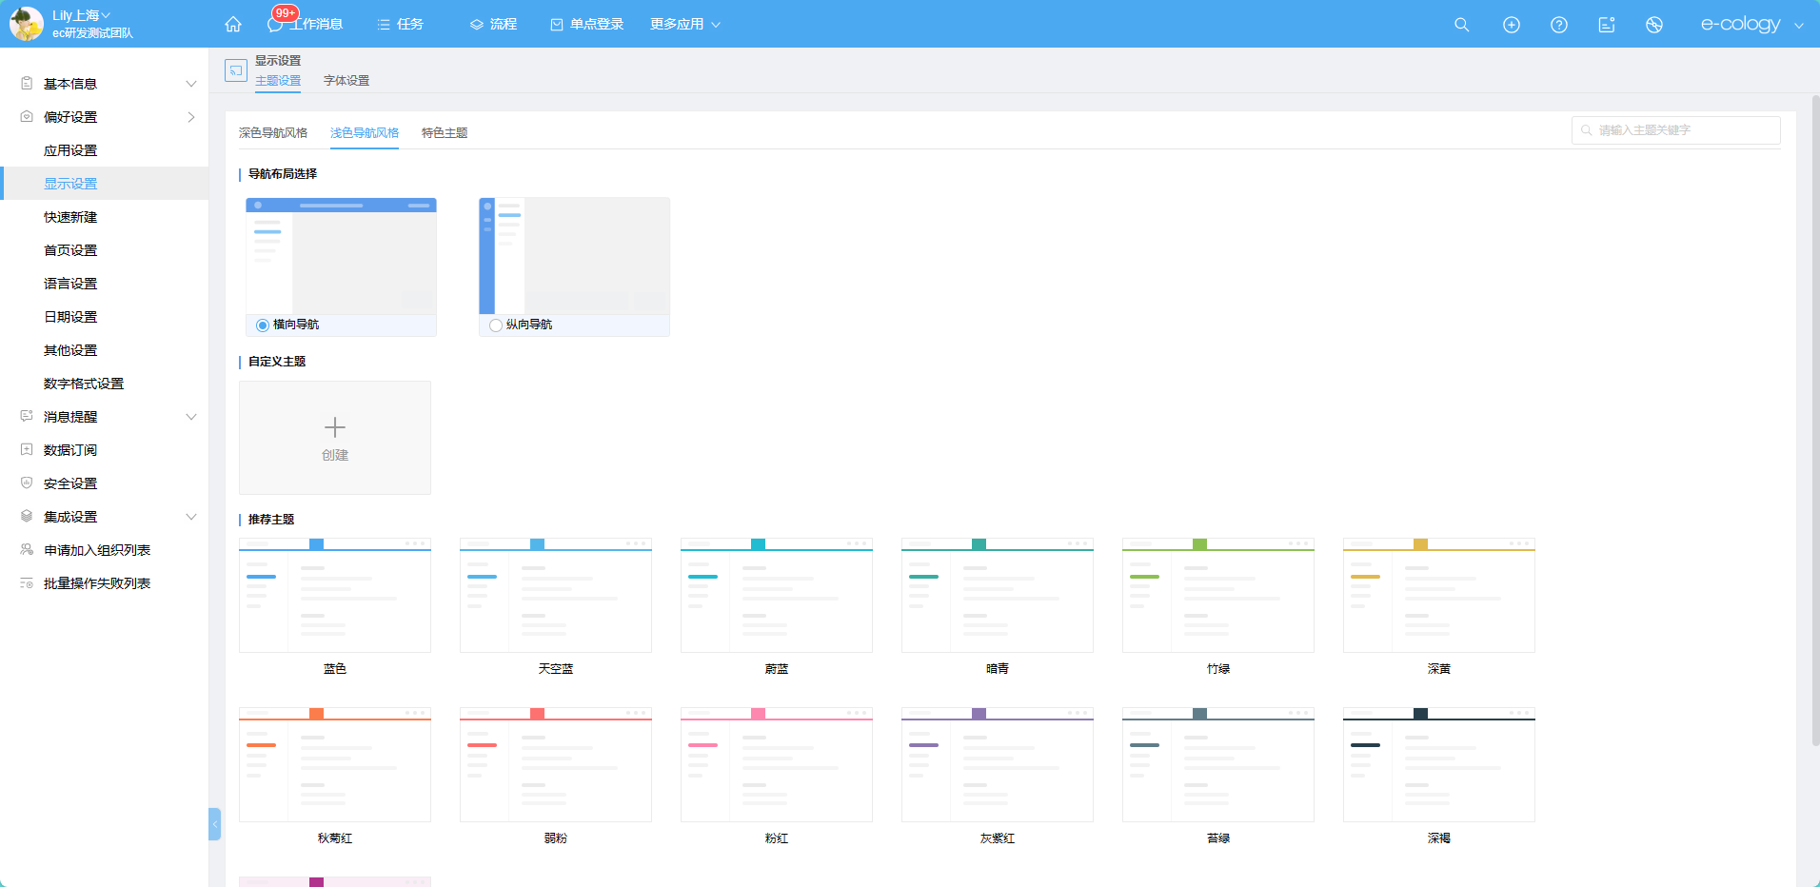Go to 数字格式设置 in sidebar
Image resolution: width=1820 pixels, height=887 pixels.
coord(84,384)
